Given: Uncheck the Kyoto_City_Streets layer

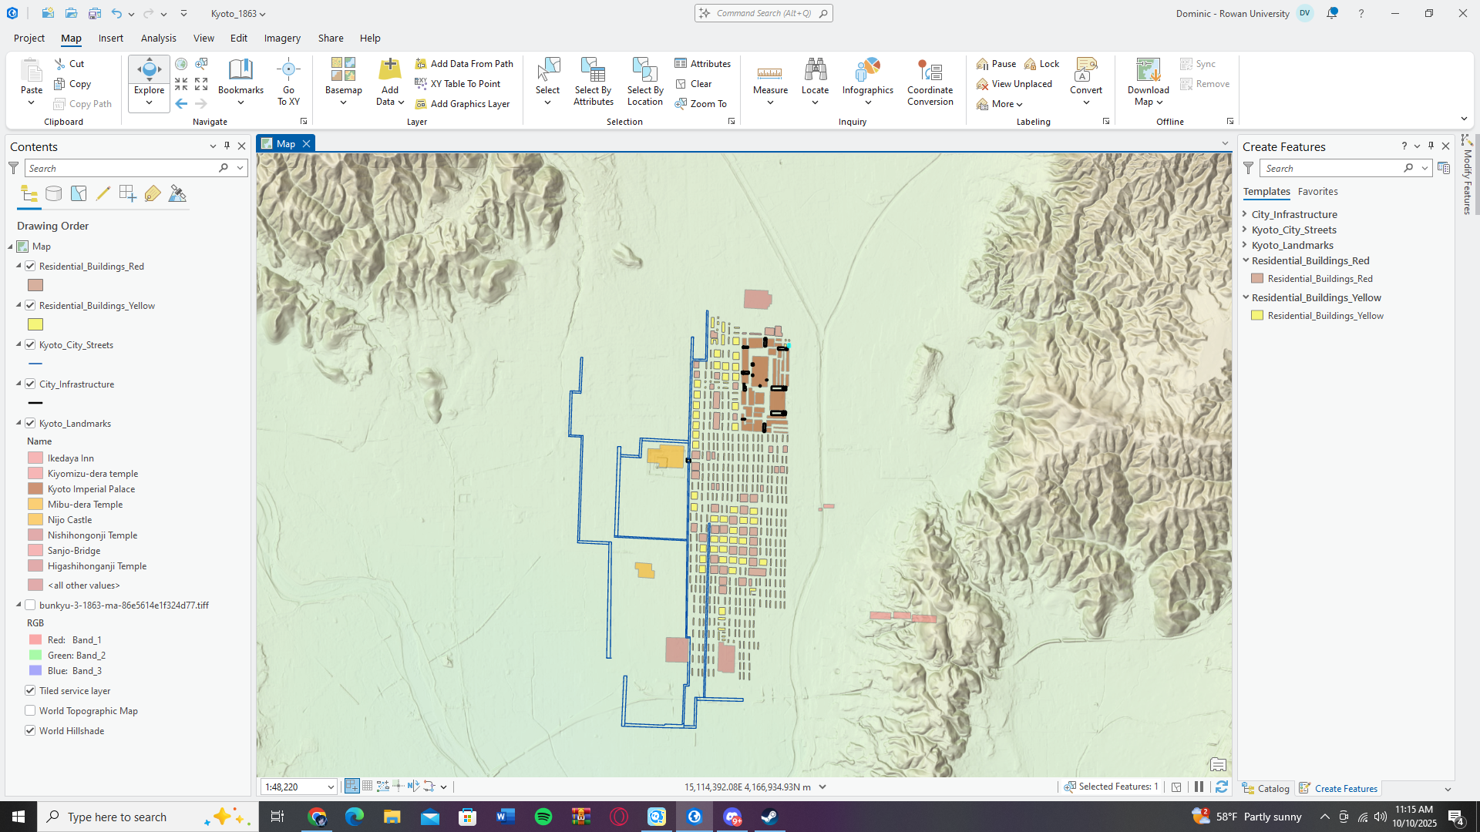Looking at the screenshot, I should 30,344.
